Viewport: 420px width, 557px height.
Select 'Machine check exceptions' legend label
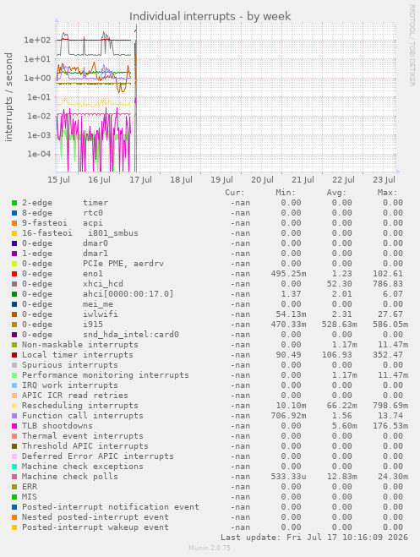pyautogui.click(x=83, y=467)
